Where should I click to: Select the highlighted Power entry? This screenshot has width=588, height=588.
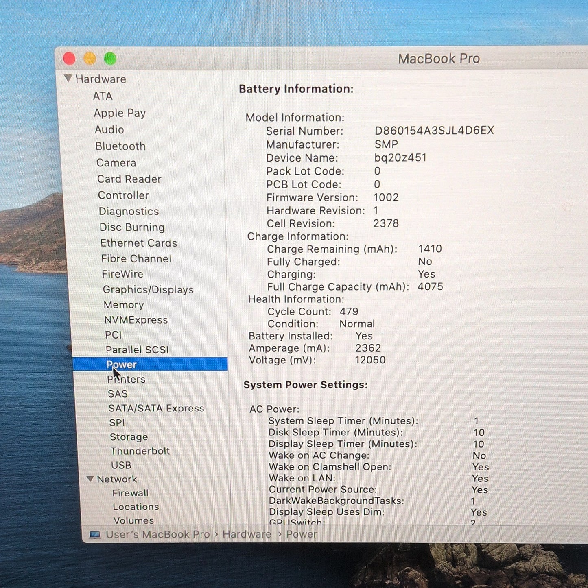coord(150,364)
